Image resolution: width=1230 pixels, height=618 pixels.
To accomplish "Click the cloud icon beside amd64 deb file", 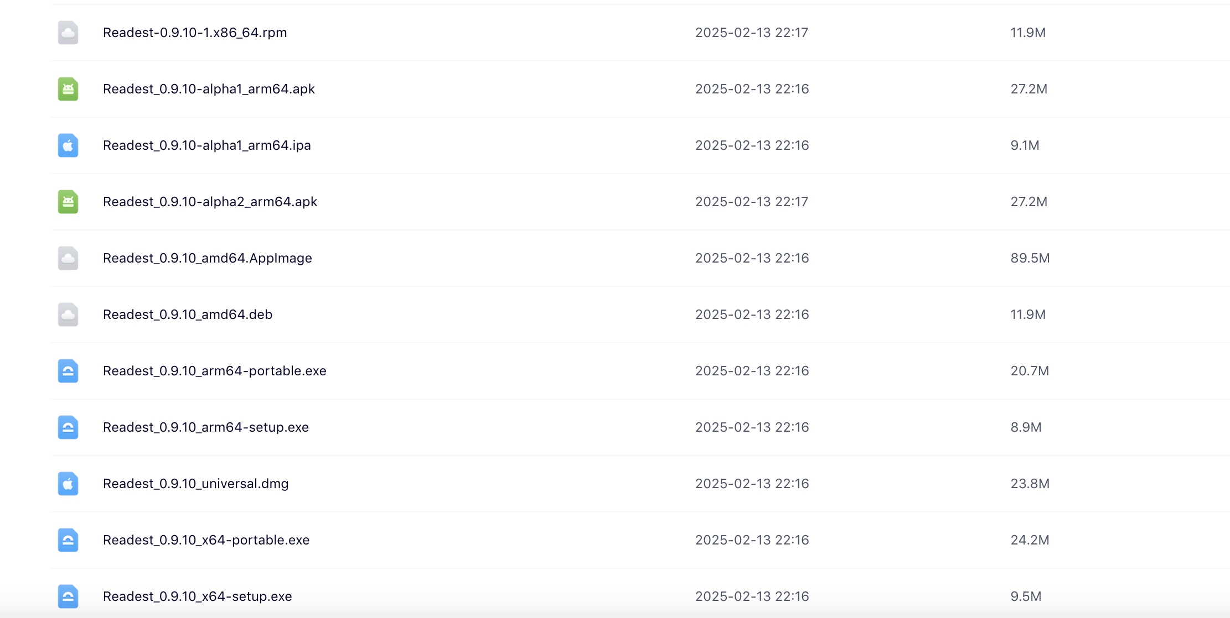I will [x=68, y=315].
